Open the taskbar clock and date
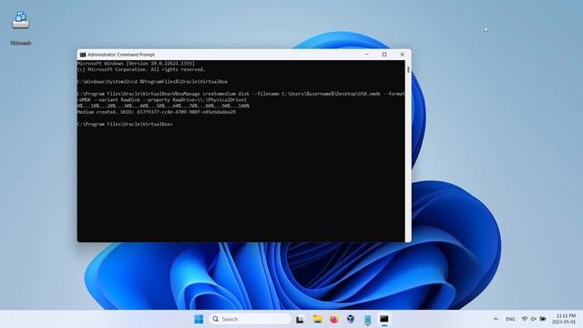The width and height of the screenshot is (583, 328). (564, 319)
